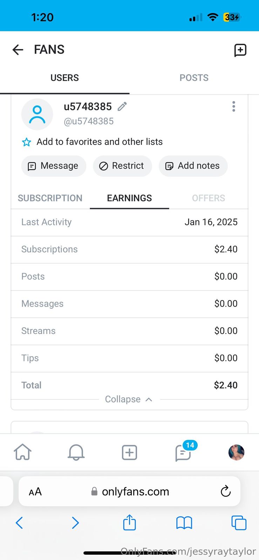The width and height of the screenshot is (259, 560).
Task: Tap the back arrow beside FANS
Action: pos(18,50)
